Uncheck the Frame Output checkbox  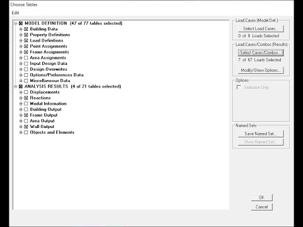(x=26, y=115)
